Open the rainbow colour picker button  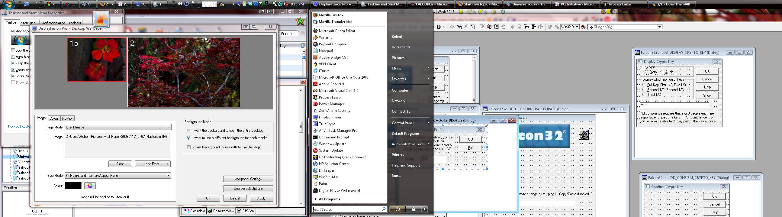coord(90,186)
